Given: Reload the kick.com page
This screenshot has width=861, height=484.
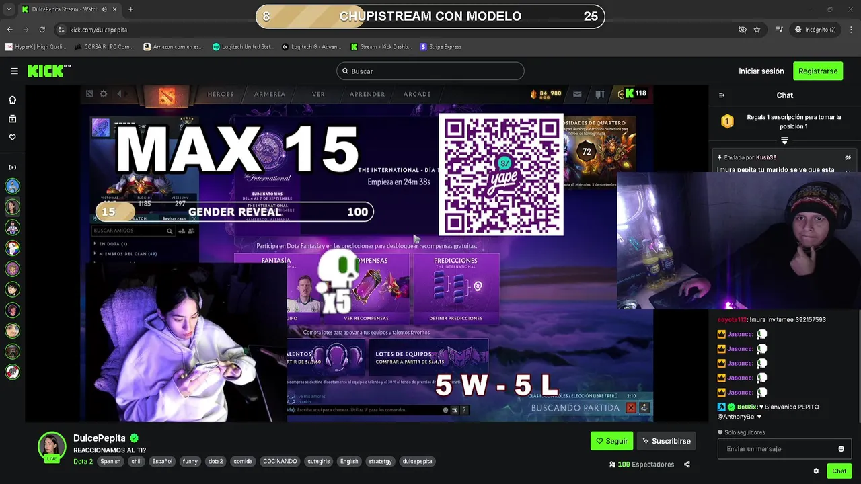Looking at the screenshot, I should point(42,30).
